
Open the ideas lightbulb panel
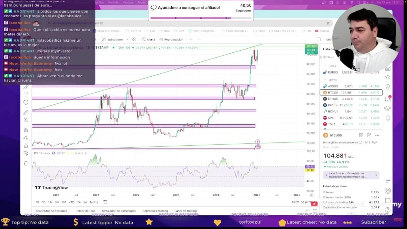pyautogui.click(x=388, y=87)
